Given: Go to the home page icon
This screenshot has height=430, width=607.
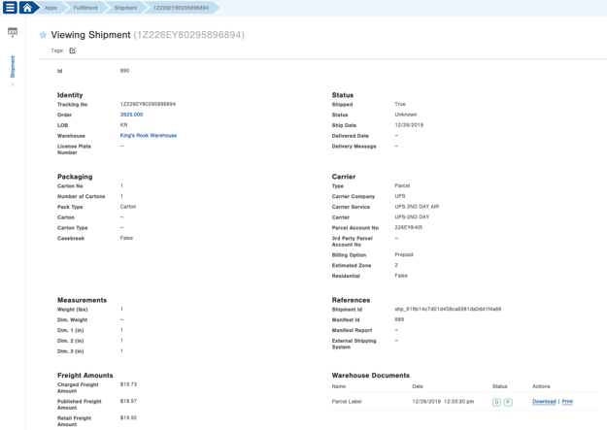Looking at the screenshot, I should 28,7.
